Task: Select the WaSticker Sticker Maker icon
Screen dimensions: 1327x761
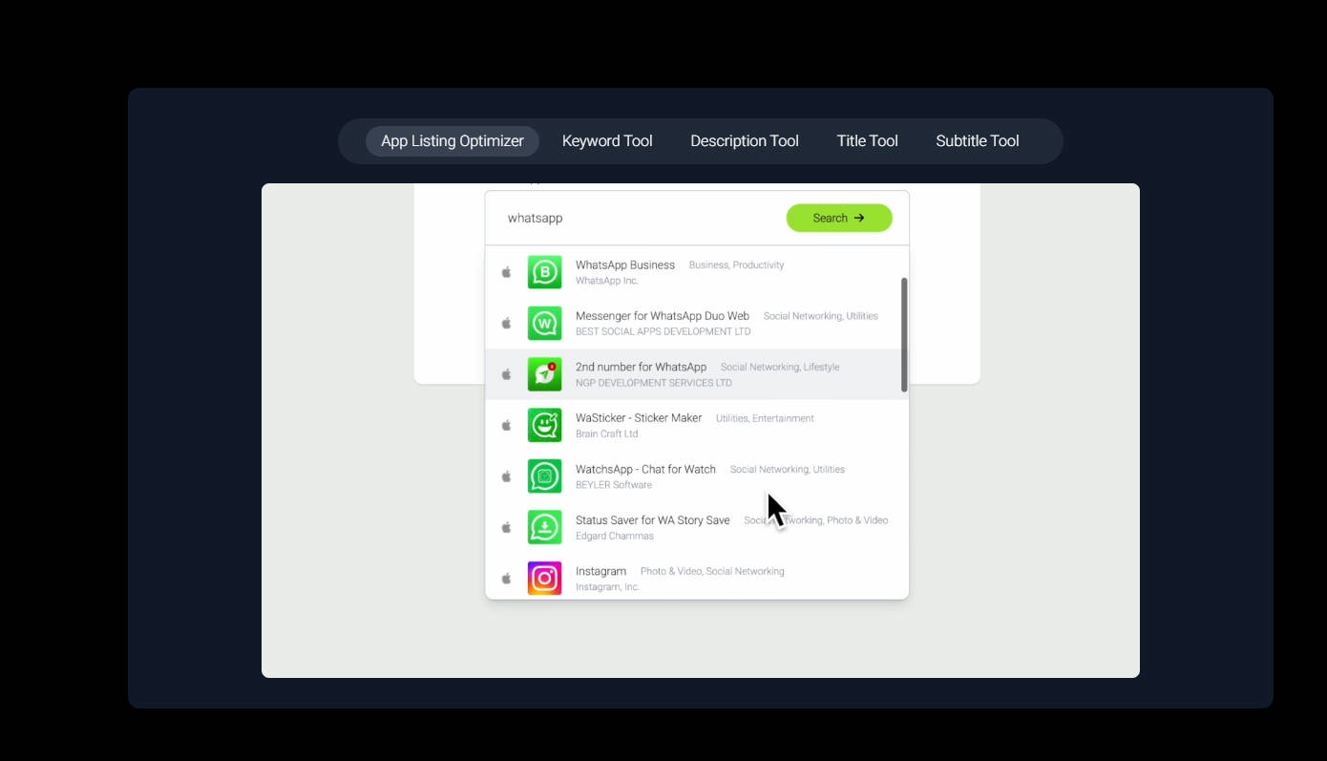Action: click(x=545, y=426)
